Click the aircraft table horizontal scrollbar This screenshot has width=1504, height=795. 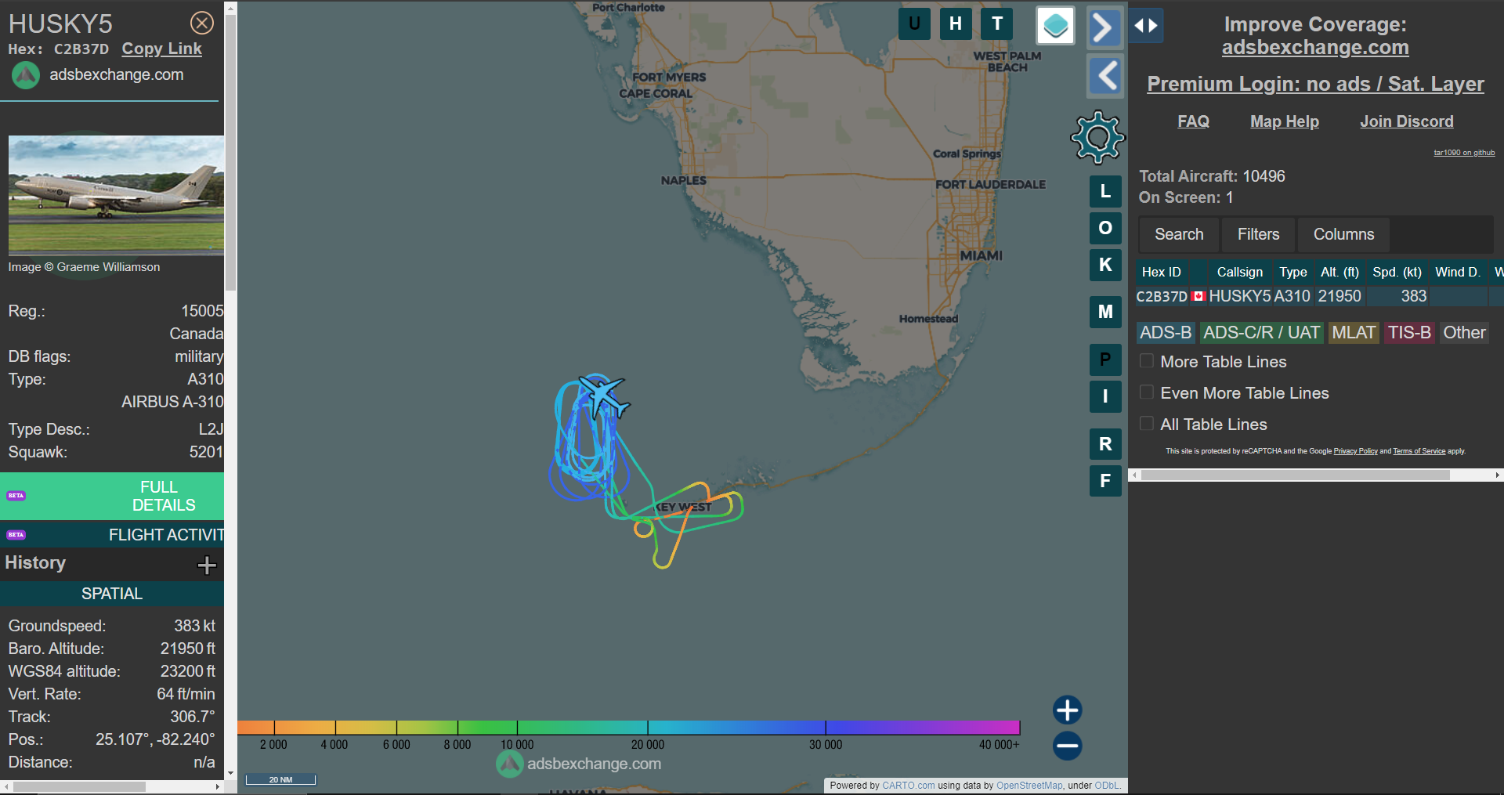[x=1295, y=475]
